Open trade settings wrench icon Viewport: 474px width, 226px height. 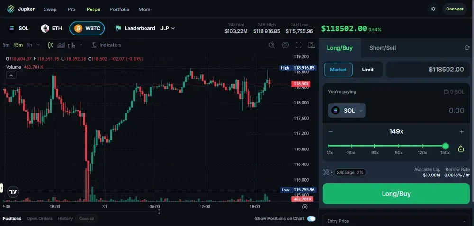click(326, 173)
